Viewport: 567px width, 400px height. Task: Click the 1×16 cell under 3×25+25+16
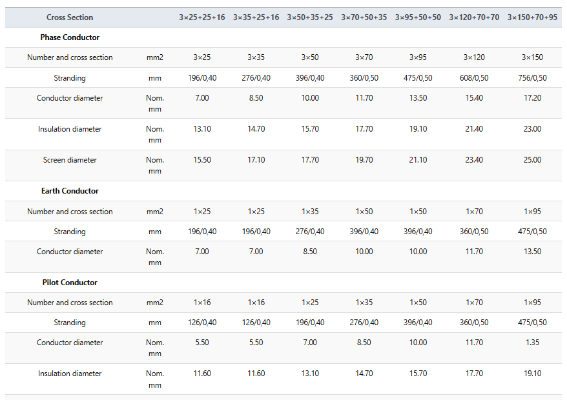click(x=201, y=303)
